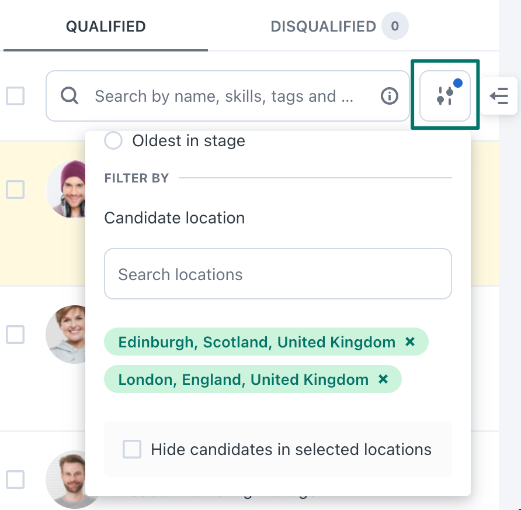Click the info icon in the search bar
This screenshot has height=510, width=521.
pyautogui.click(x=389, y=96)
